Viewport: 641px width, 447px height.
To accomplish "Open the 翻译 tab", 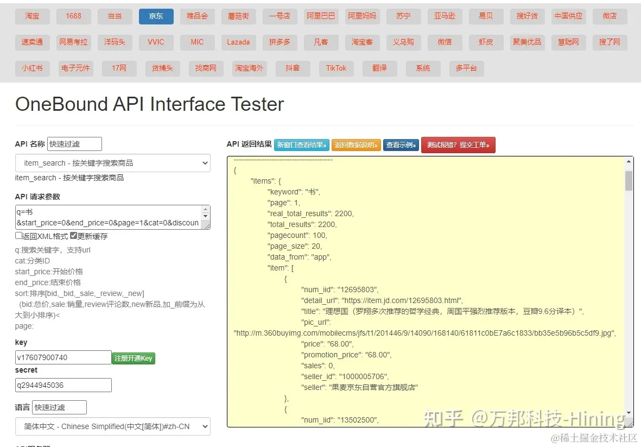I will click(x=380, y=68).
